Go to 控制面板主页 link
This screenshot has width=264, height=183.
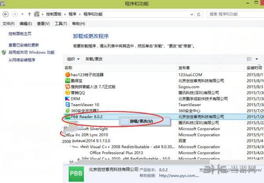[20, 34]
